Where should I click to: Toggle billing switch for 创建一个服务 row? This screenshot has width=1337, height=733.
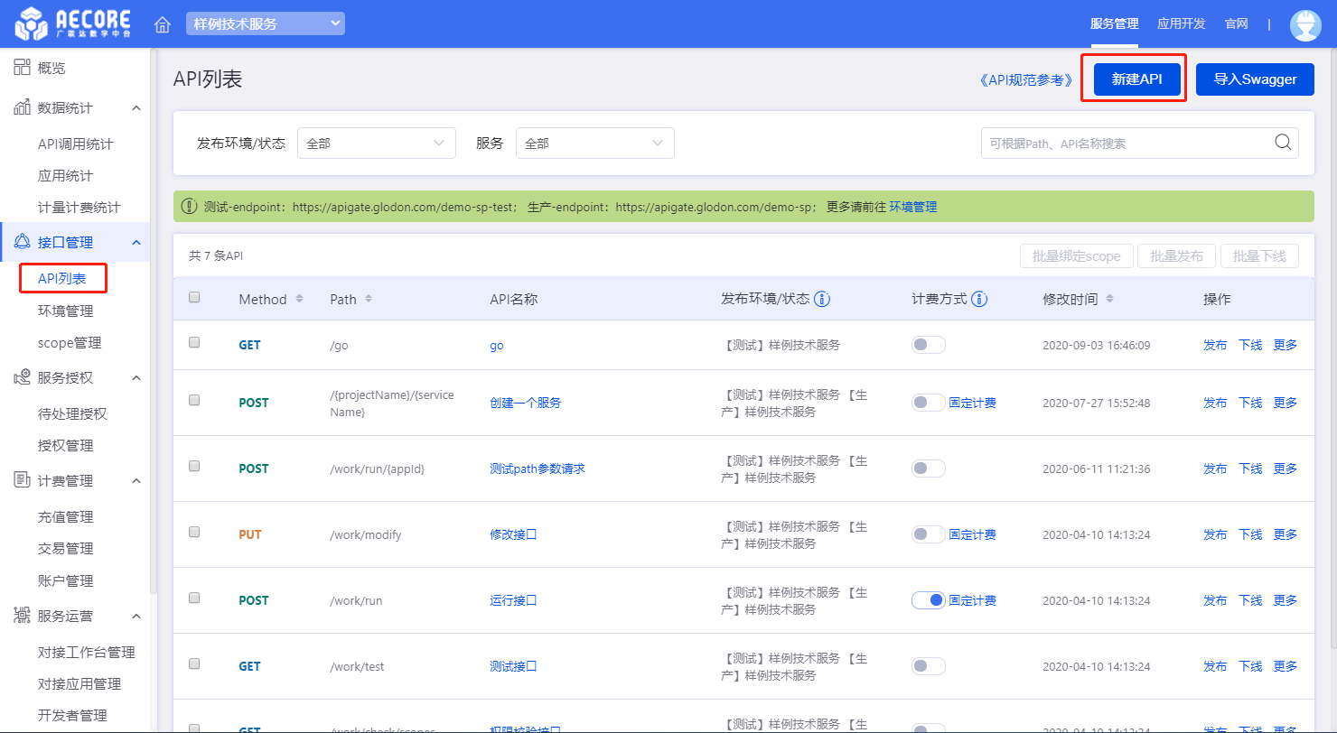pos(928,403)
